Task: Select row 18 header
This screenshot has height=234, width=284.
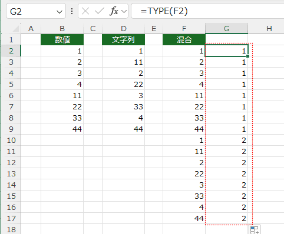Action: point(11,229)
